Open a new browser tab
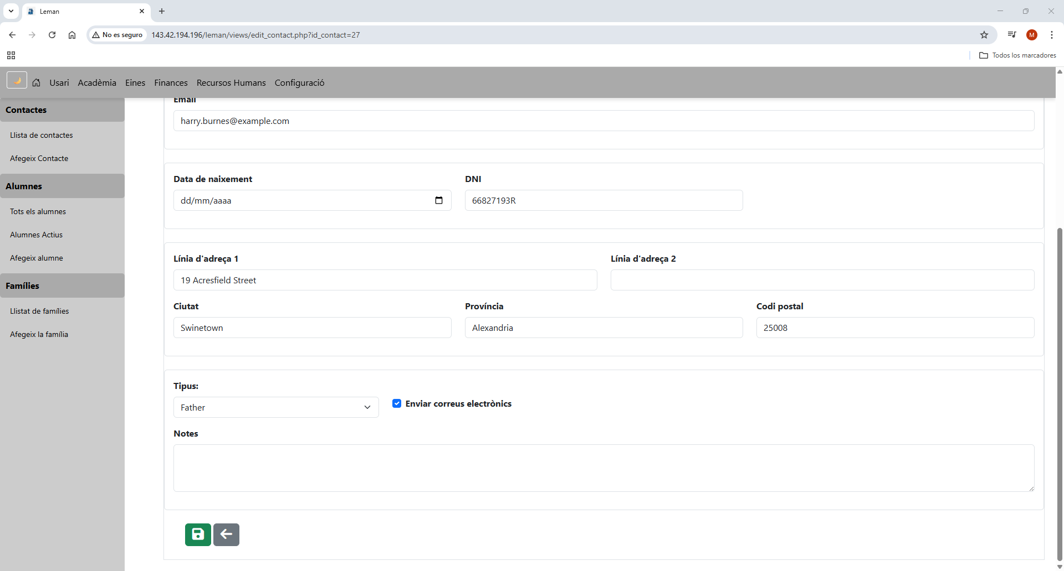Viewport: 1064px width, 571px height. [x=162, y=11]
